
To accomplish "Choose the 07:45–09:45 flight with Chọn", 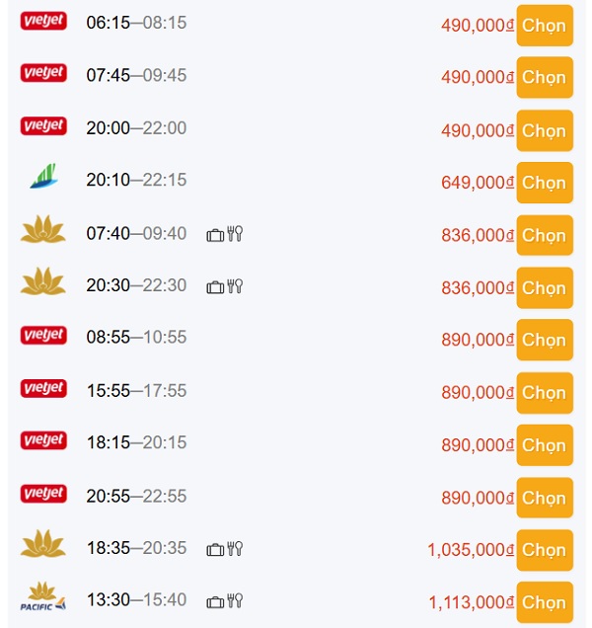I will pyautogui.click(x=544, y=78).
